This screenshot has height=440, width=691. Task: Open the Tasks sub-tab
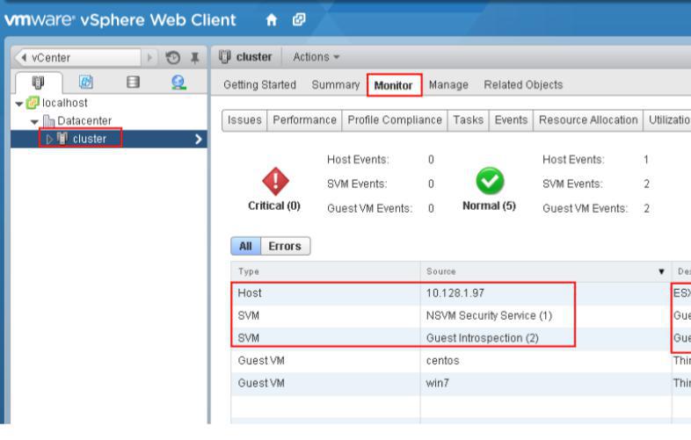click(x=468, y=120)
